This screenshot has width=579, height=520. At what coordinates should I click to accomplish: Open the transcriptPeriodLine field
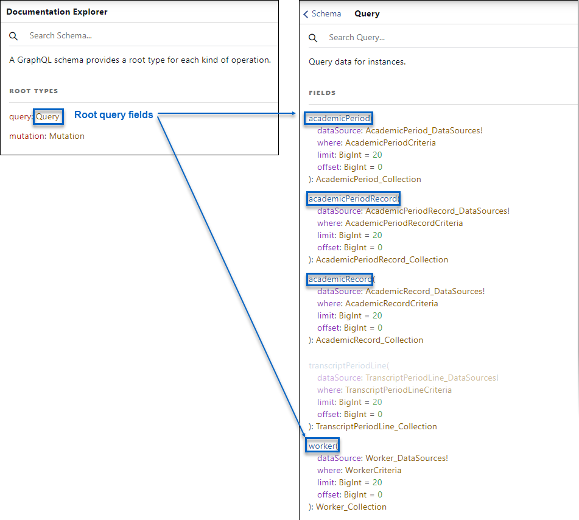click(x=348, y=365)
